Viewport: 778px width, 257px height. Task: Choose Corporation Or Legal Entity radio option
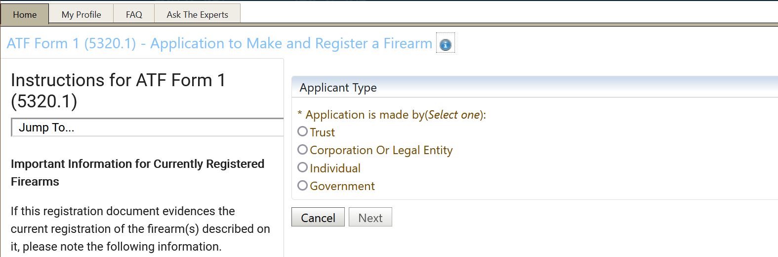click(303, 149)
